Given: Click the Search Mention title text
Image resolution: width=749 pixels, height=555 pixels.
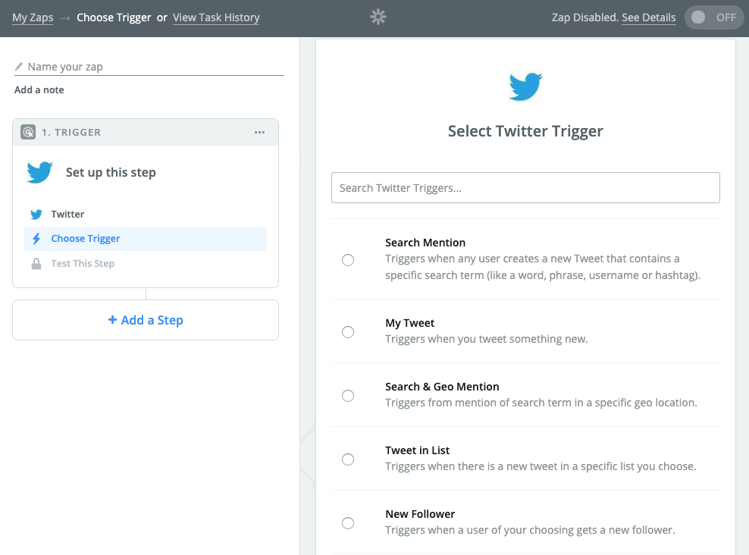Looking at the screenshot, I should coord(425,243).
